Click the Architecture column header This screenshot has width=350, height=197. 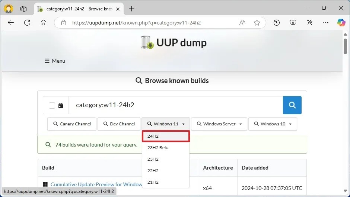coord(218,168)
